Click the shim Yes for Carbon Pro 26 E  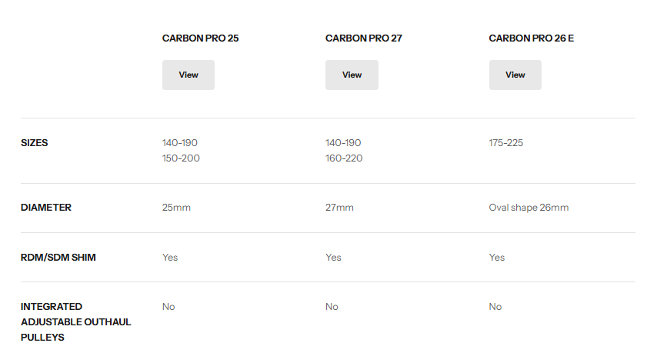497,257
